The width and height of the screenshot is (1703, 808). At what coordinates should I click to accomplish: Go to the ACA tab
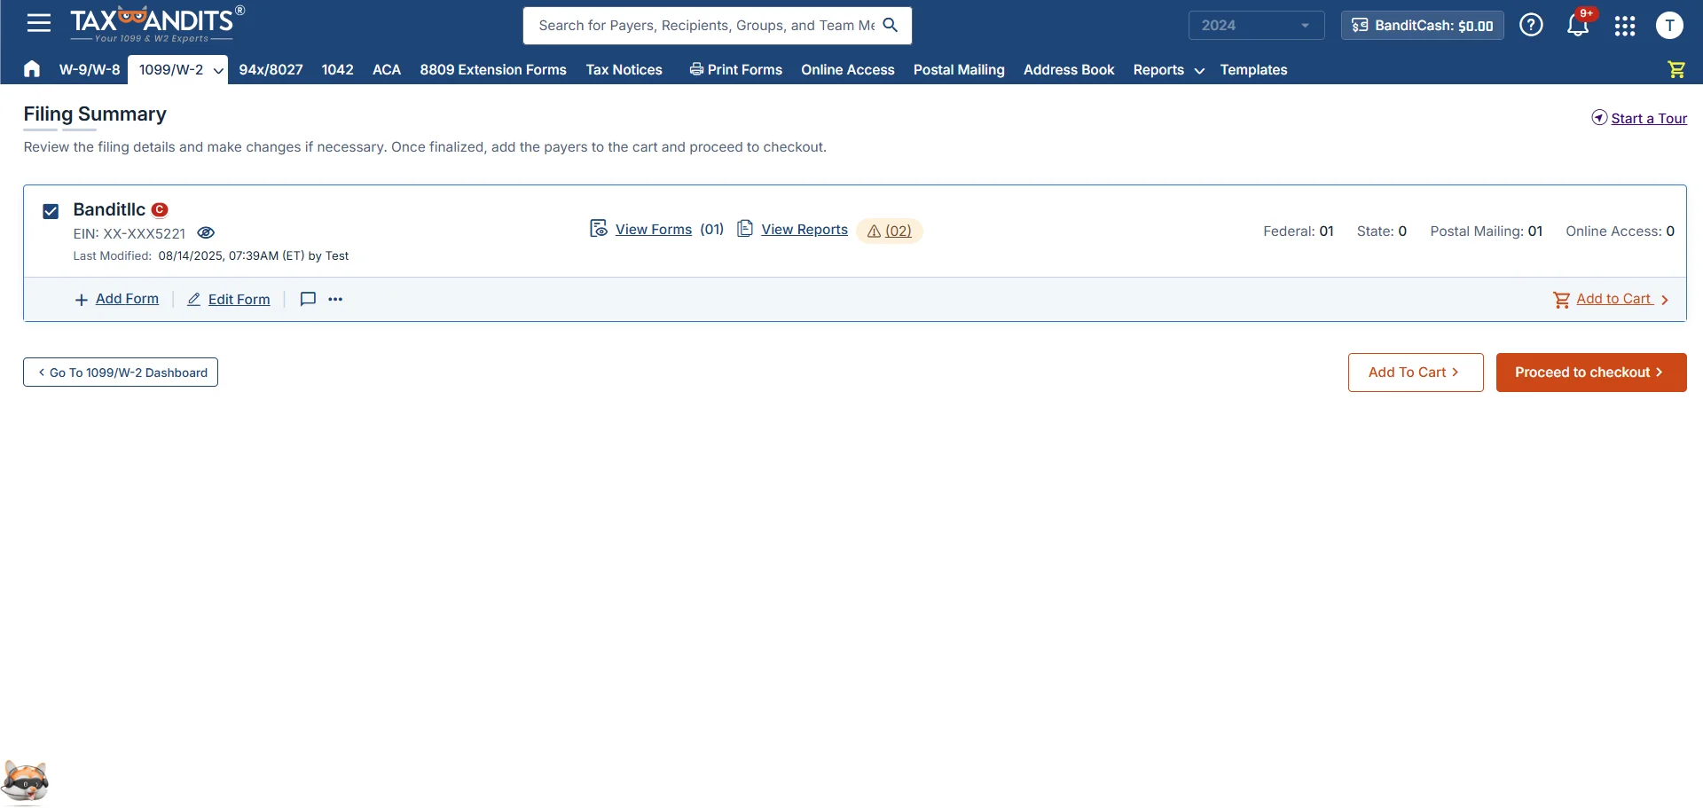tap(387, 69)
